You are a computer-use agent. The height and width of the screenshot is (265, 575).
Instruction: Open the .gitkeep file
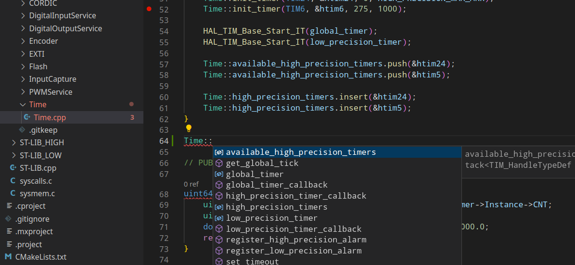tap(72, 130)
